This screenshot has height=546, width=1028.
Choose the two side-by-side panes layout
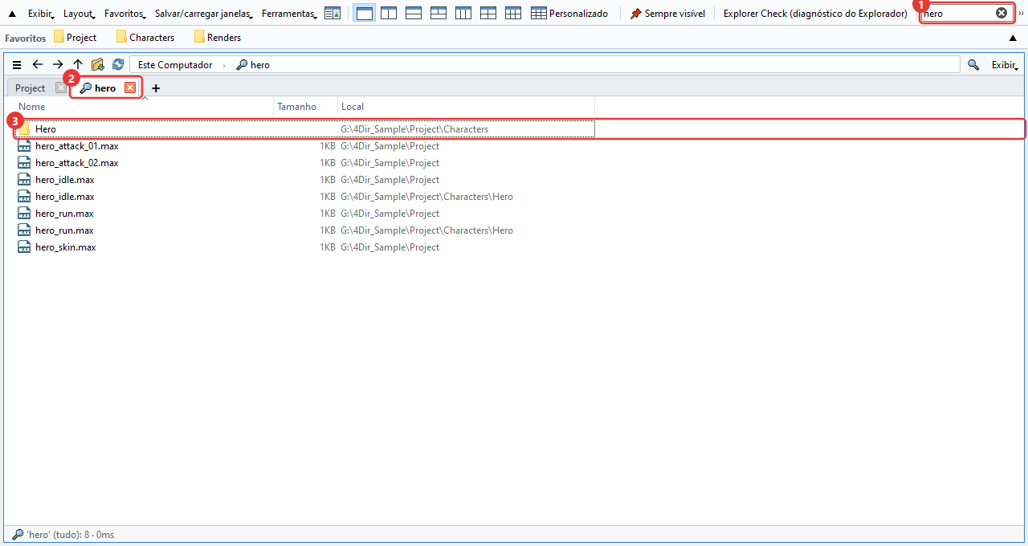[389, 14]
